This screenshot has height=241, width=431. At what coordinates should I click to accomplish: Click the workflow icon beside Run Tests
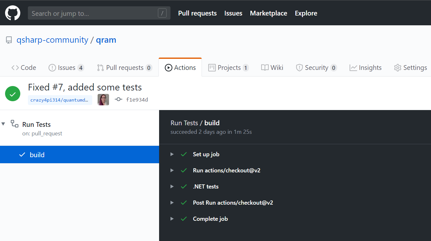[15, 124]
